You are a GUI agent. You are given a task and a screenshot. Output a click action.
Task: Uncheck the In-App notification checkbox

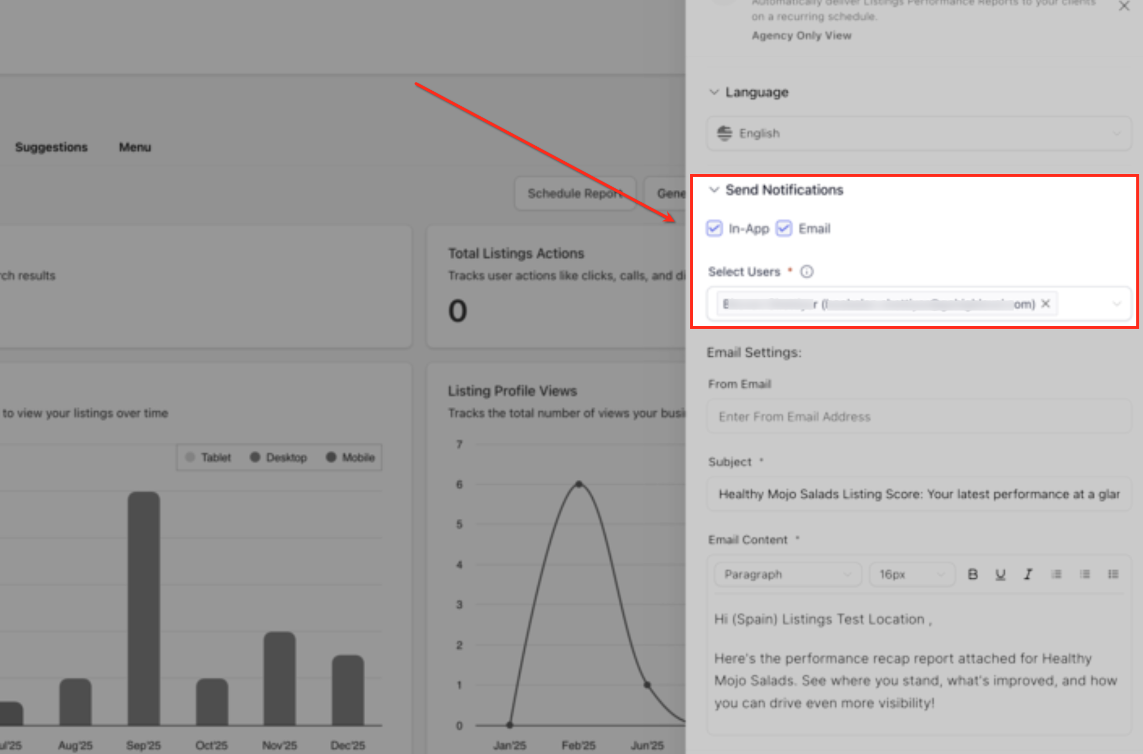point(714,228)
